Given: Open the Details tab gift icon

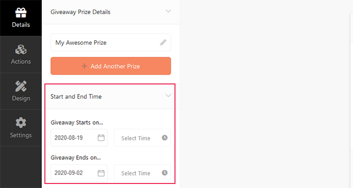Looking at the screenshot, I should [21, 13].
